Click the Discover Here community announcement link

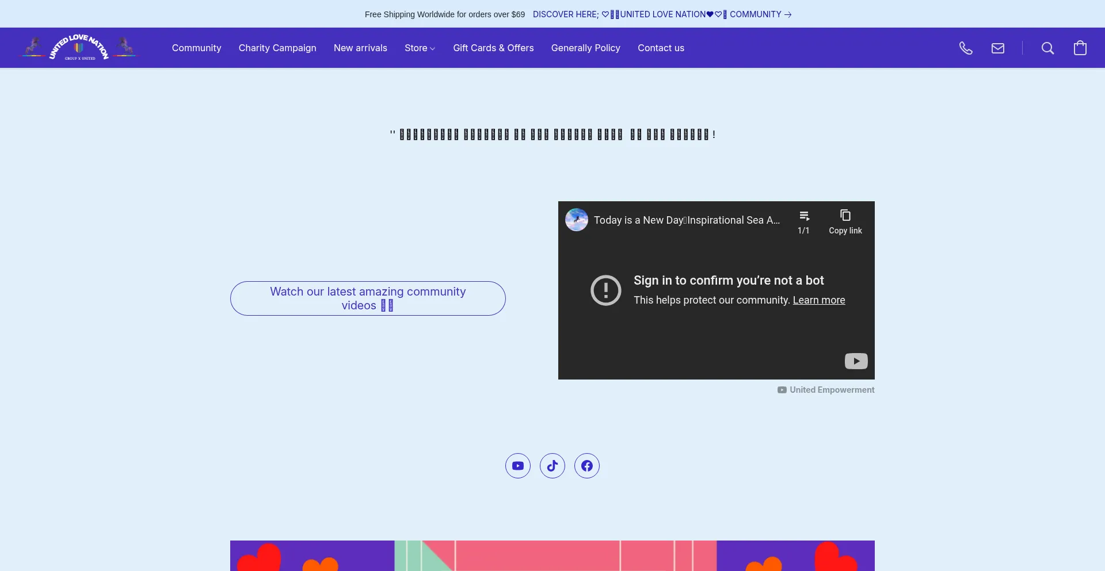[x=662, y=14]
